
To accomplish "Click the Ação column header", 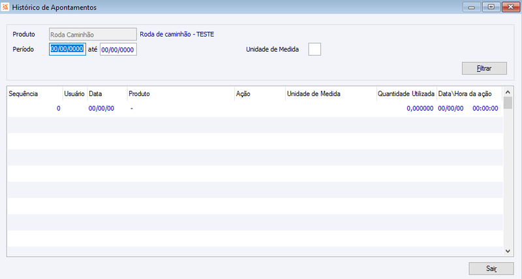I will click(260, 94).
